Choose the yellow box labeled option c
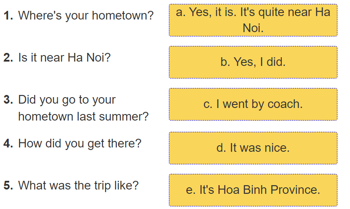This screenshot has width=350, height=209. pos(253,104)
